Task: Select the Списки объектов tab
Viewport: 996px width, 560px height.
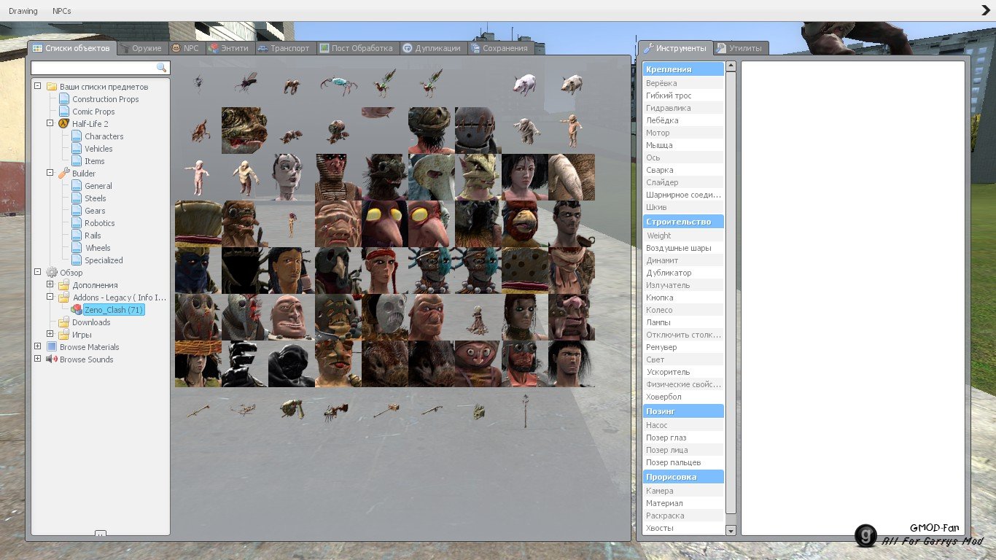Action: (x=71, y=48)
